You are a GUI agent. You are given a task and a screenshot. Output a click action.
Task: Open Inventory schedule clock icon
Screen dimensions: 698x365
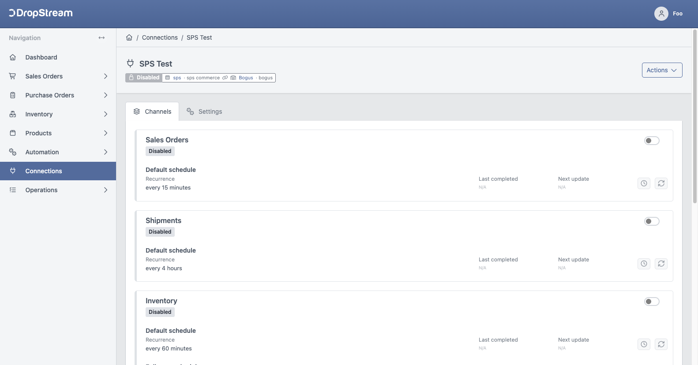coord(644,344)
